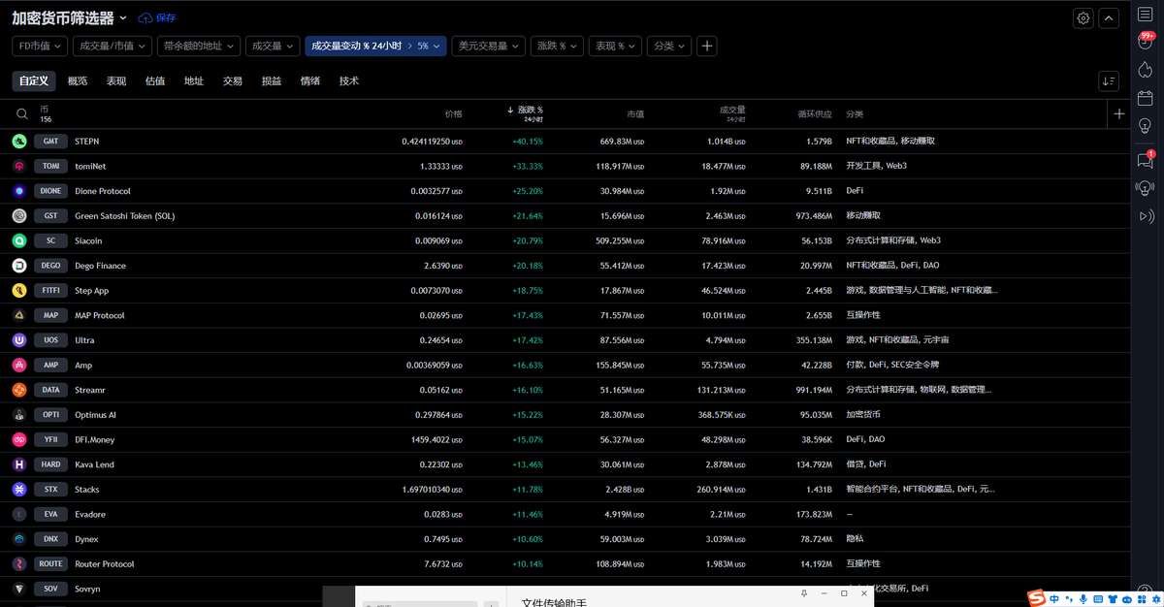Viewport: 1164px width, 607px height.
Task: Open the 成交量/市值 filter dropdown
Action: coord(113,46)
